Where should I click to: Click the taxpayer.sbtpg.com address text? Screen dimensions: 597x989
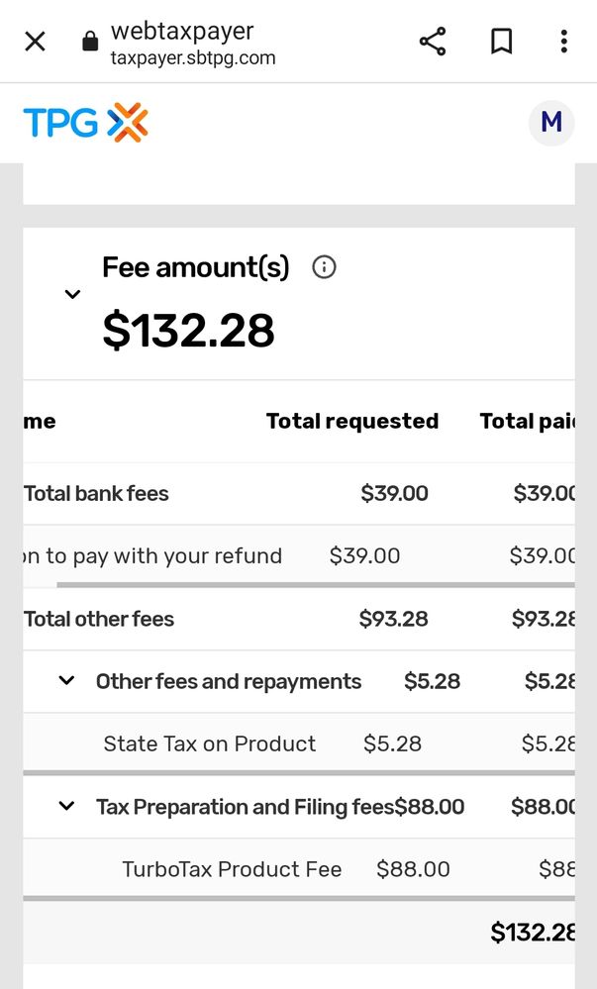(x=193, y=58)
